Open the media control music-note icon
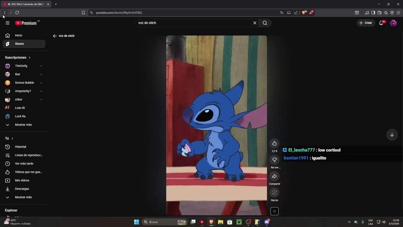The height and width of the screenshot is (227, 403). (x=367, y=13)
